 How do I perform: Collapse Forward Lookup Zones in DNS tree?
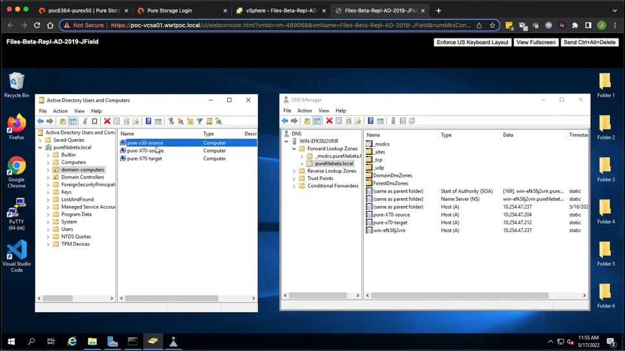pyautogui.click(x=294, y=148)
